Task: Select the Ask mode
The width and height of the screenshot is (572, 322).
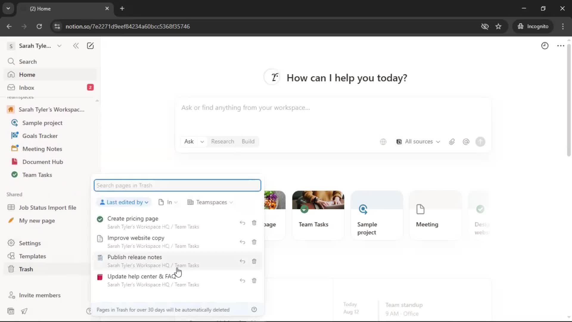Action: coord(189,141)
